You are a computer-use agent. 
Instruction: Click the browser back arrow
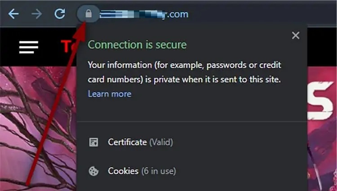(x=13, y=14)
